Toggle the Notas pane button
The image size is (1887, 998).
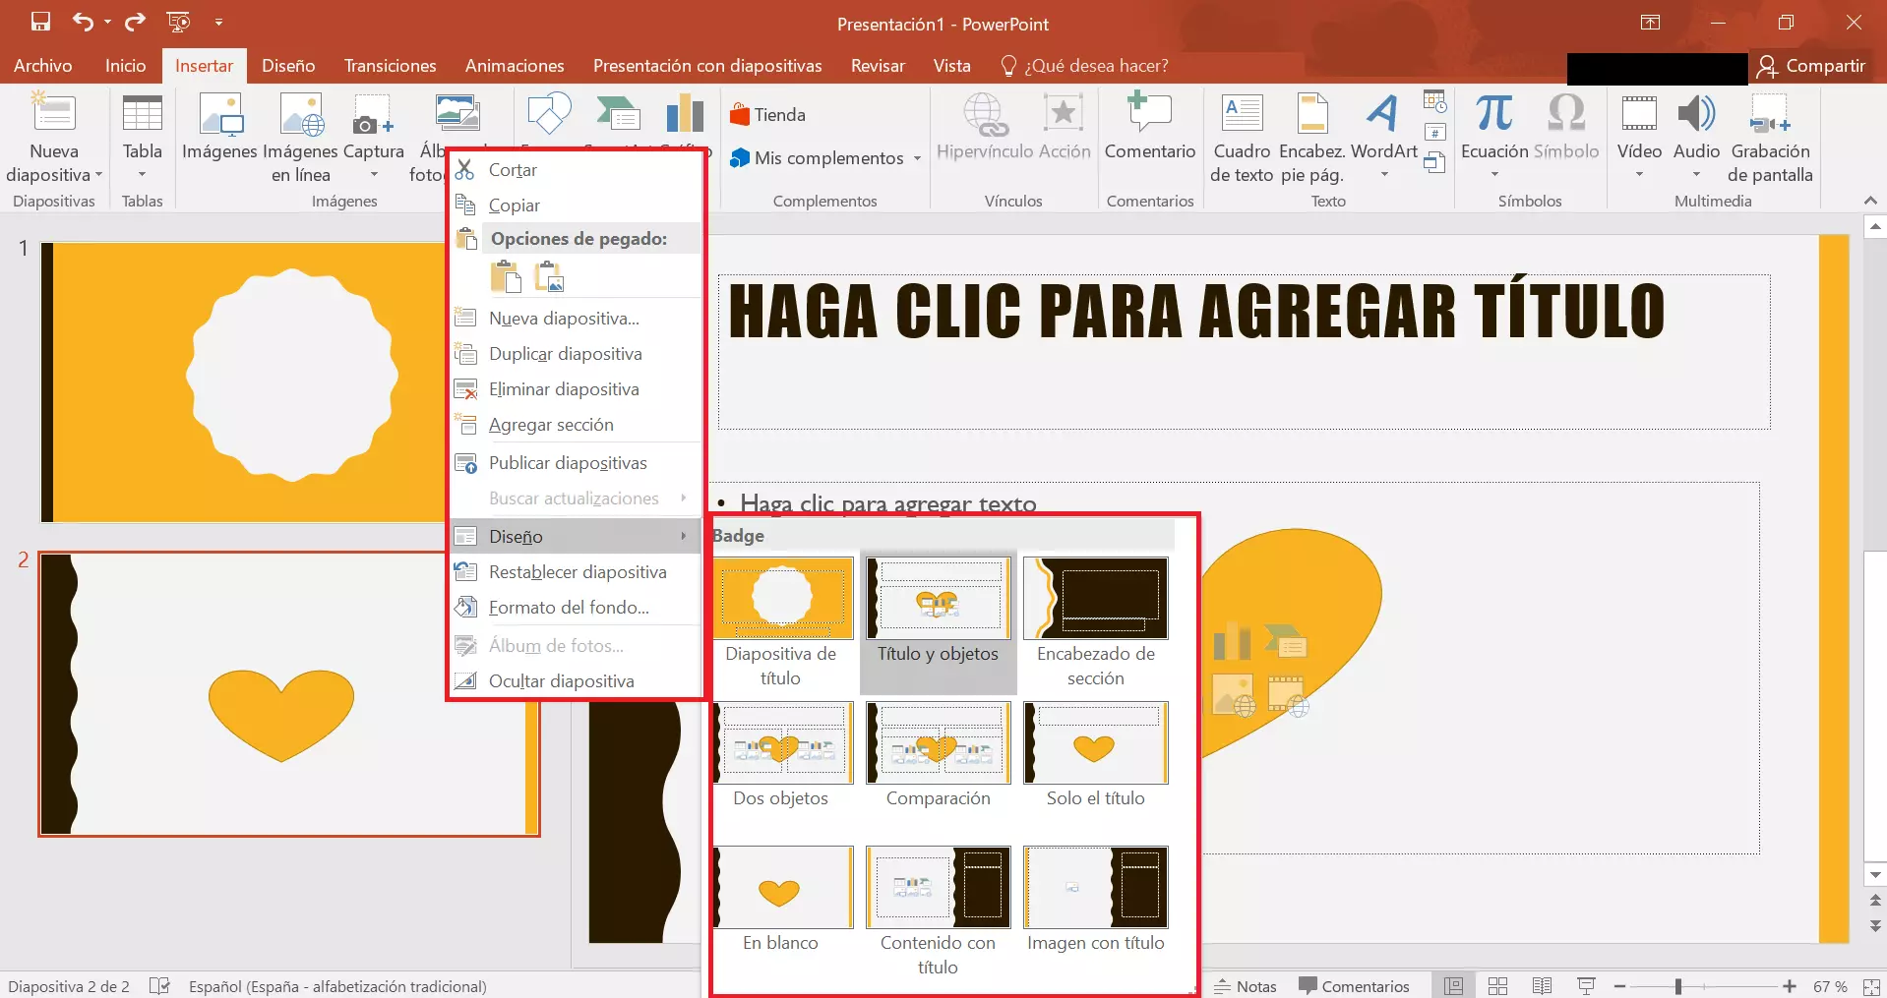coord(1246,986)
